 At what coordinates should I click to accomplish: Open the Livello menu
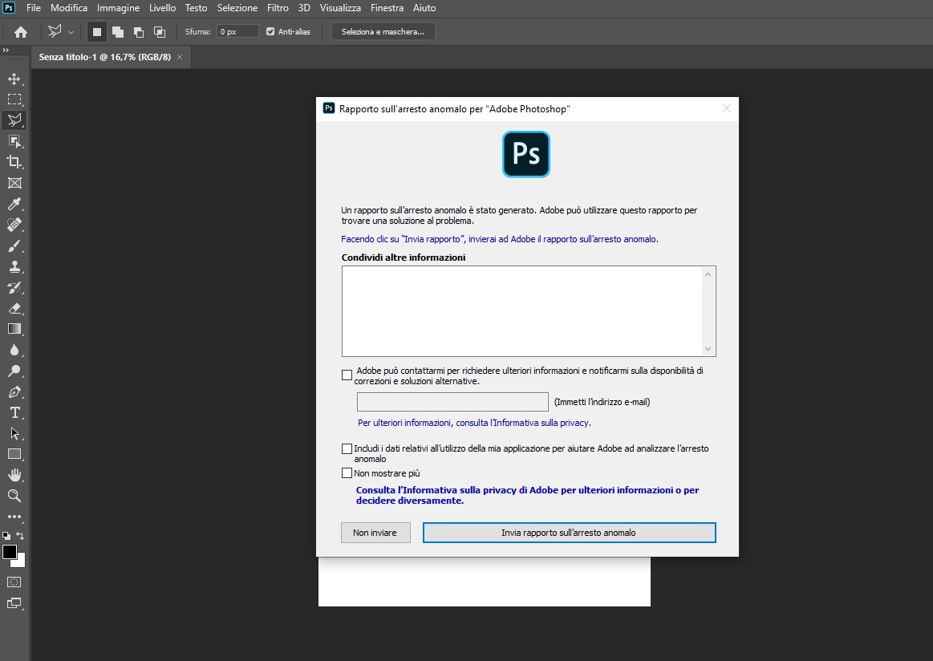point(162,8)
